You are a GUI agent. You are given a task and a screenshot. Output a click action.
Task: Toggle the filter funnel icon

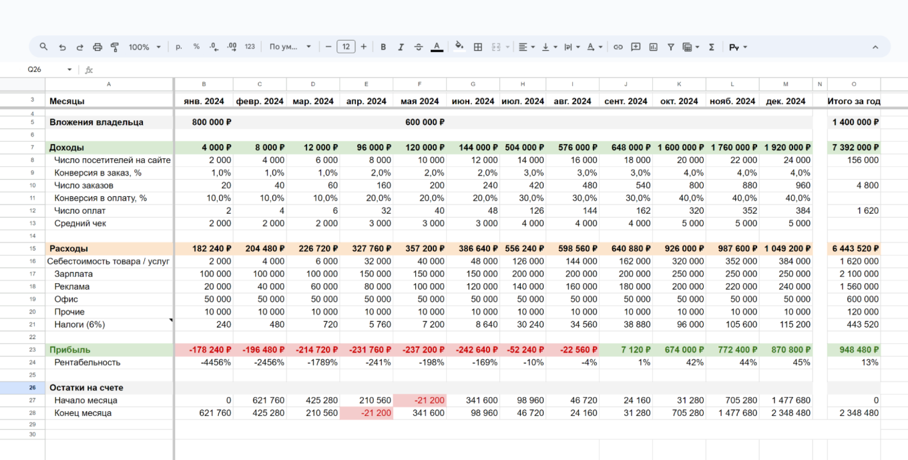pyautogui.click(x=670, y=47)
